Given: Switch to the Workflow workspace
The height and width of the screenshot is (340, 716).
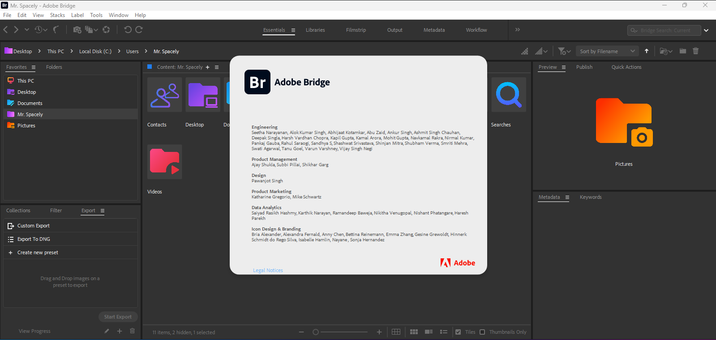Looking at the screenshot, I should [476, 30].
